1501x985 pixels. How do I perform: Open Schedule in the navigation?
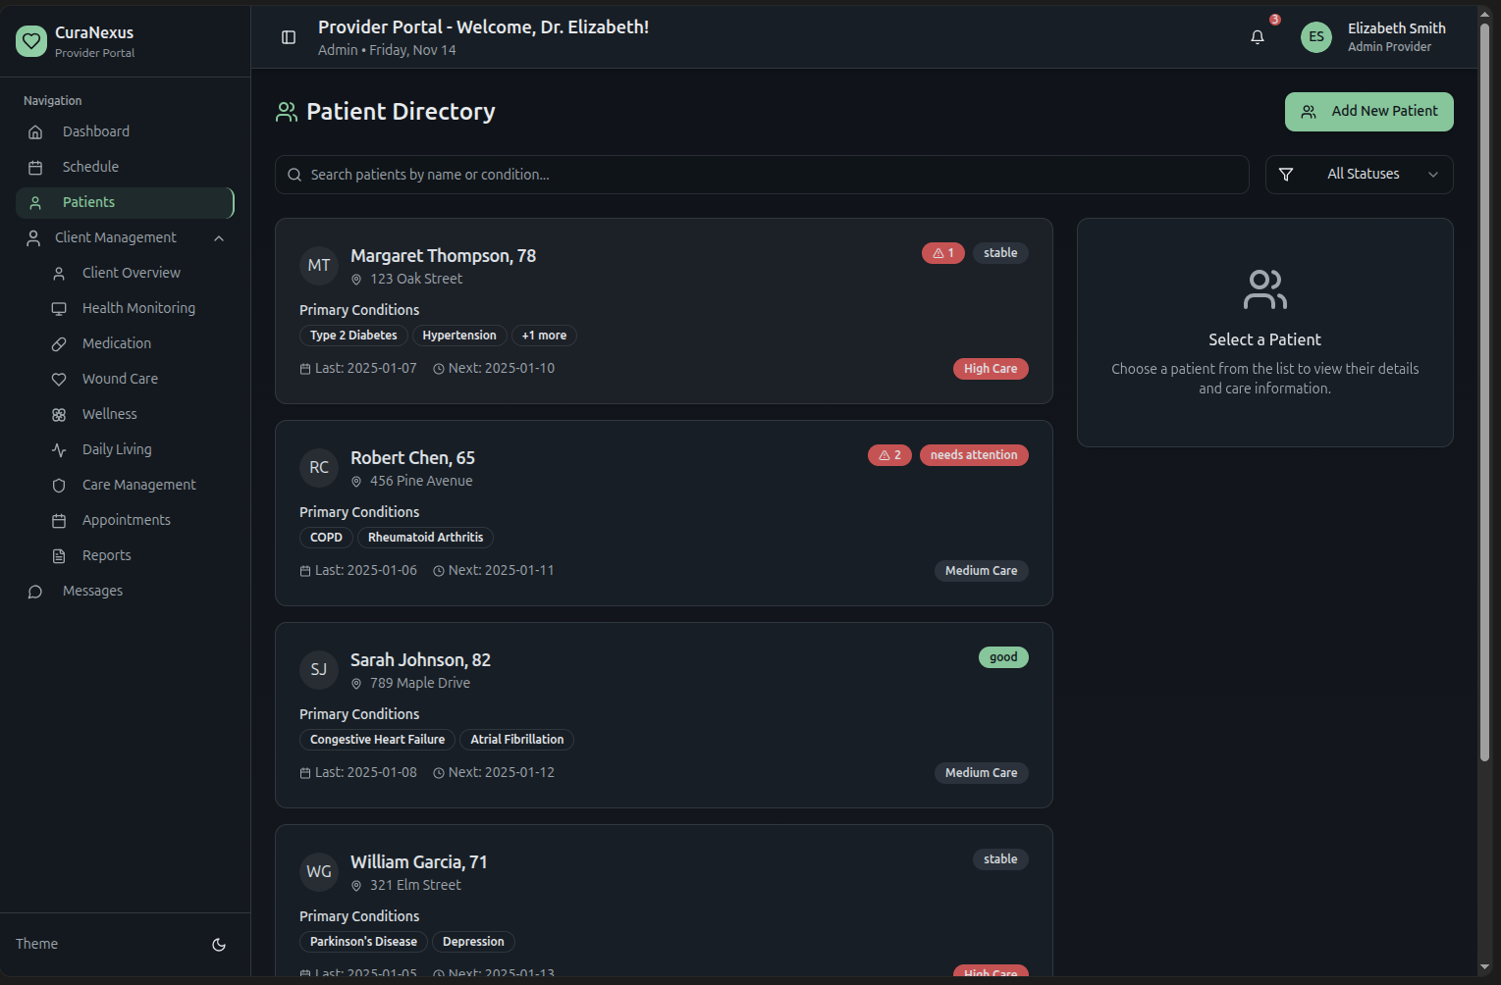[x=90, y=168]
